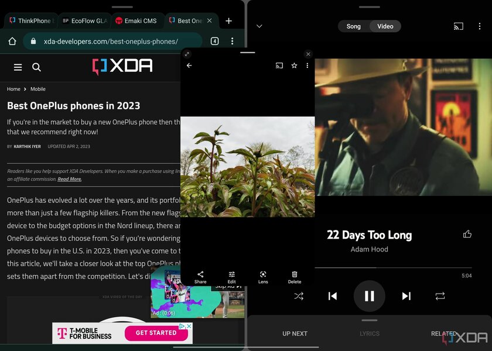Click the XDA logo in header
Screen dimensions: 492x351
(122, 66)
